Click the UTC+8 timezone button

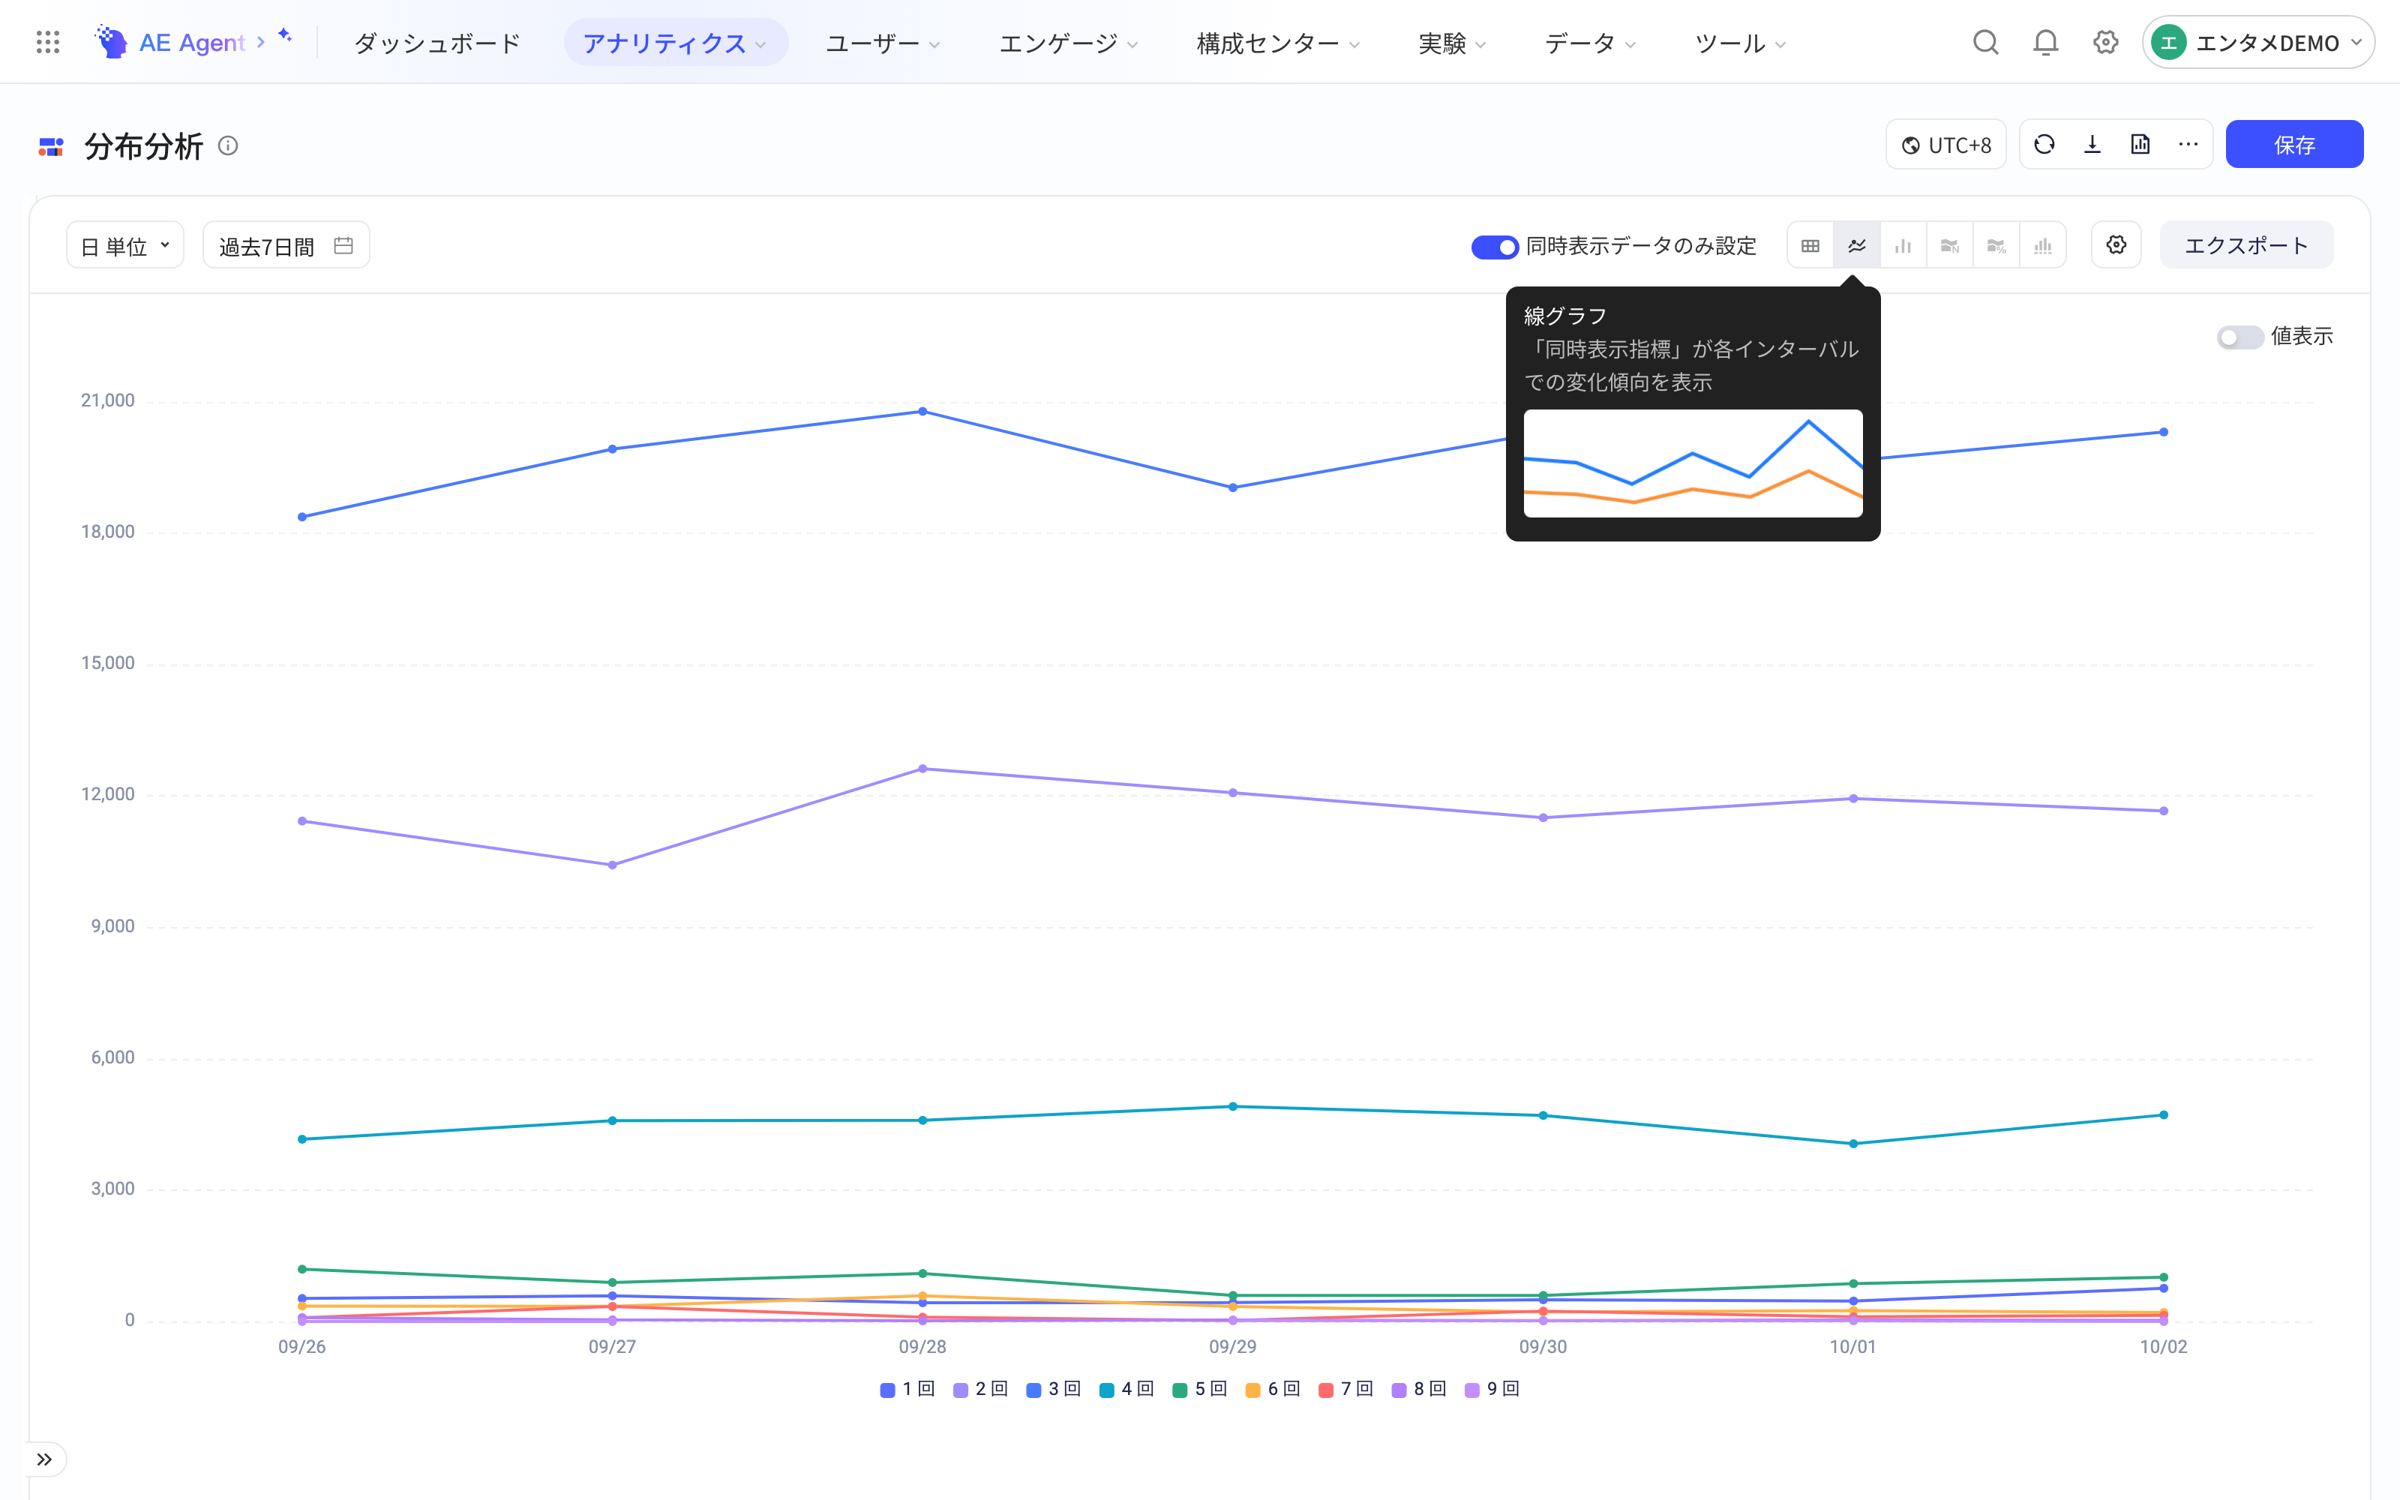pyautogui.click(x=1945, y=145)
